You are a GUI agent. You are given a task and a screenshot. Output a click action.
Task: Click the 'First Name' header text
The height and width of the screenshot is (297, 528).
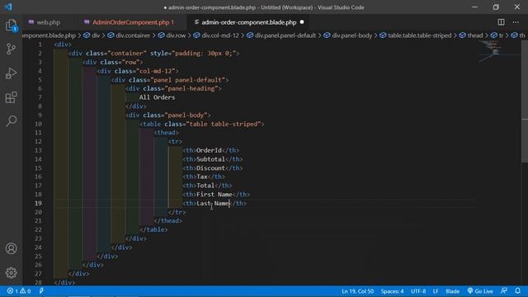214,195
